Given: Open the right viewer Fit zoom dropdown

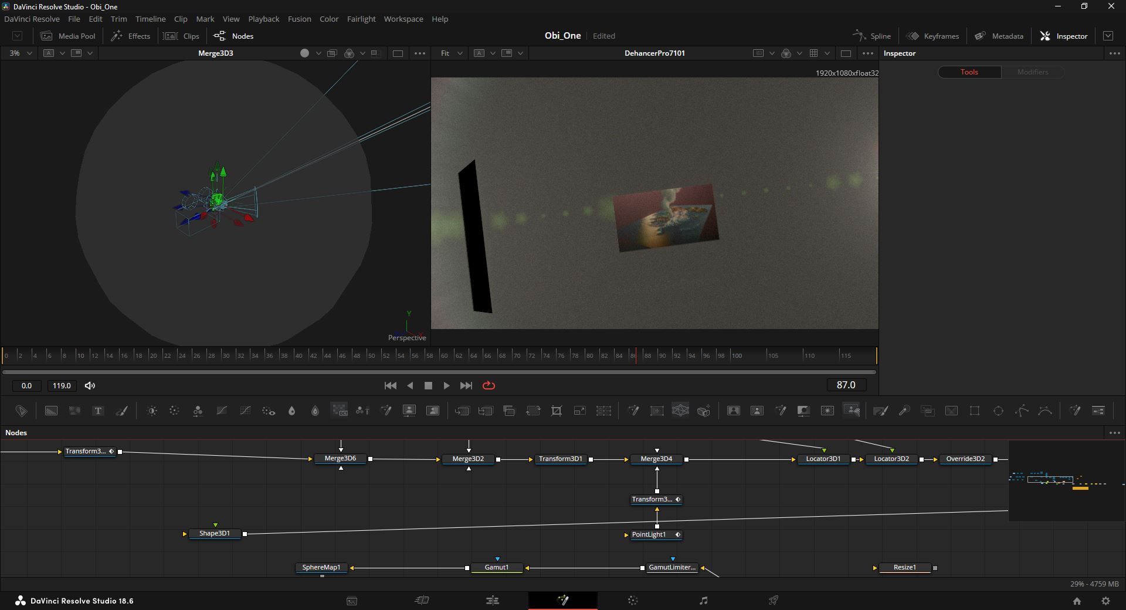Looking at the screenshot, I should pyautogui.click(x=452, y=53).
